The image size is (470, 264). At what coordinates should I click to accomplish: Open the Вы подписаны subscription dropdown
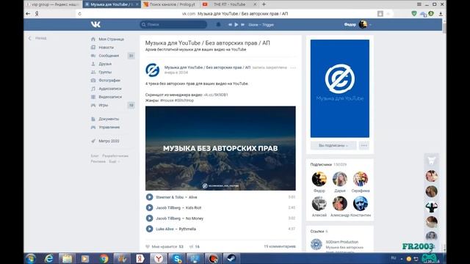[333, 145]
